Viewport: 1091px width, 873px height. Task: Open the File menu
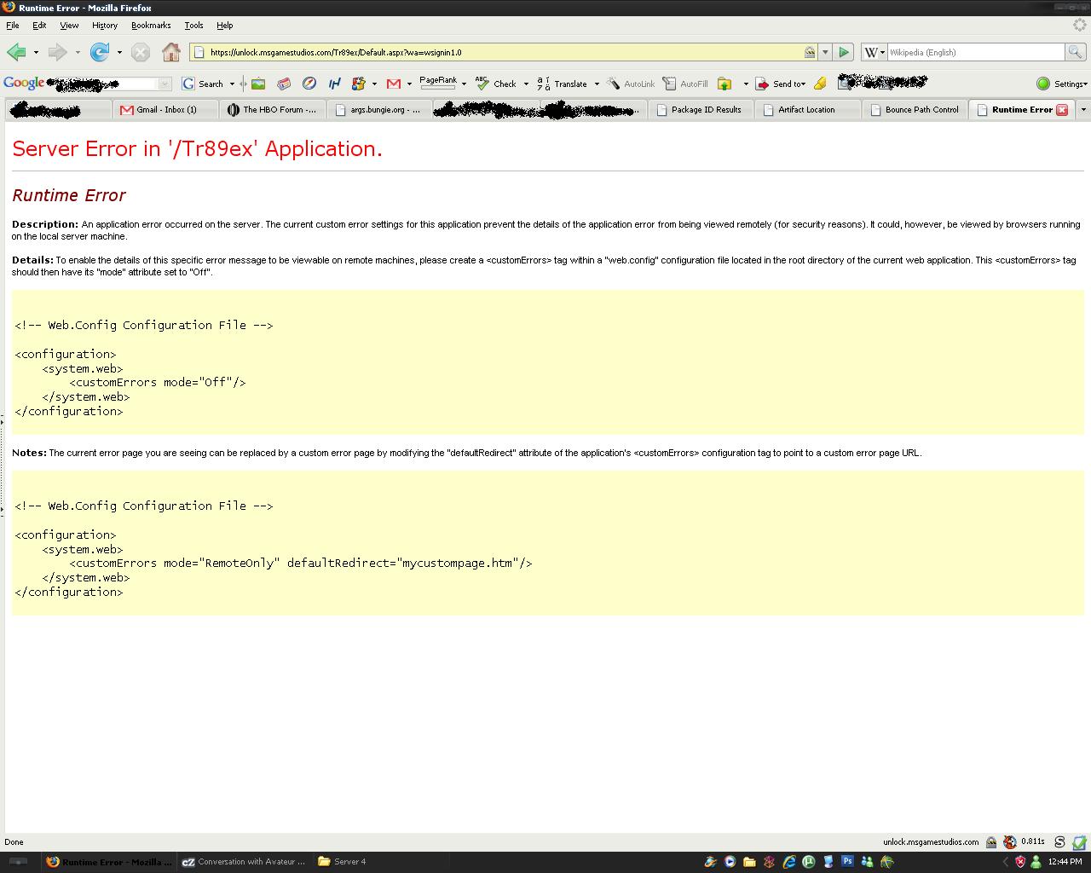(x=12, y=26)
